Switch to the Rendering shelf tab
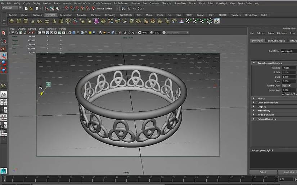297x185 pixels. click(x=110, y=15)
